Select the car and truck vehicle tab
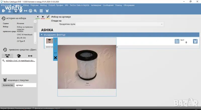201x110 pixels. click(x=7, y=56)
